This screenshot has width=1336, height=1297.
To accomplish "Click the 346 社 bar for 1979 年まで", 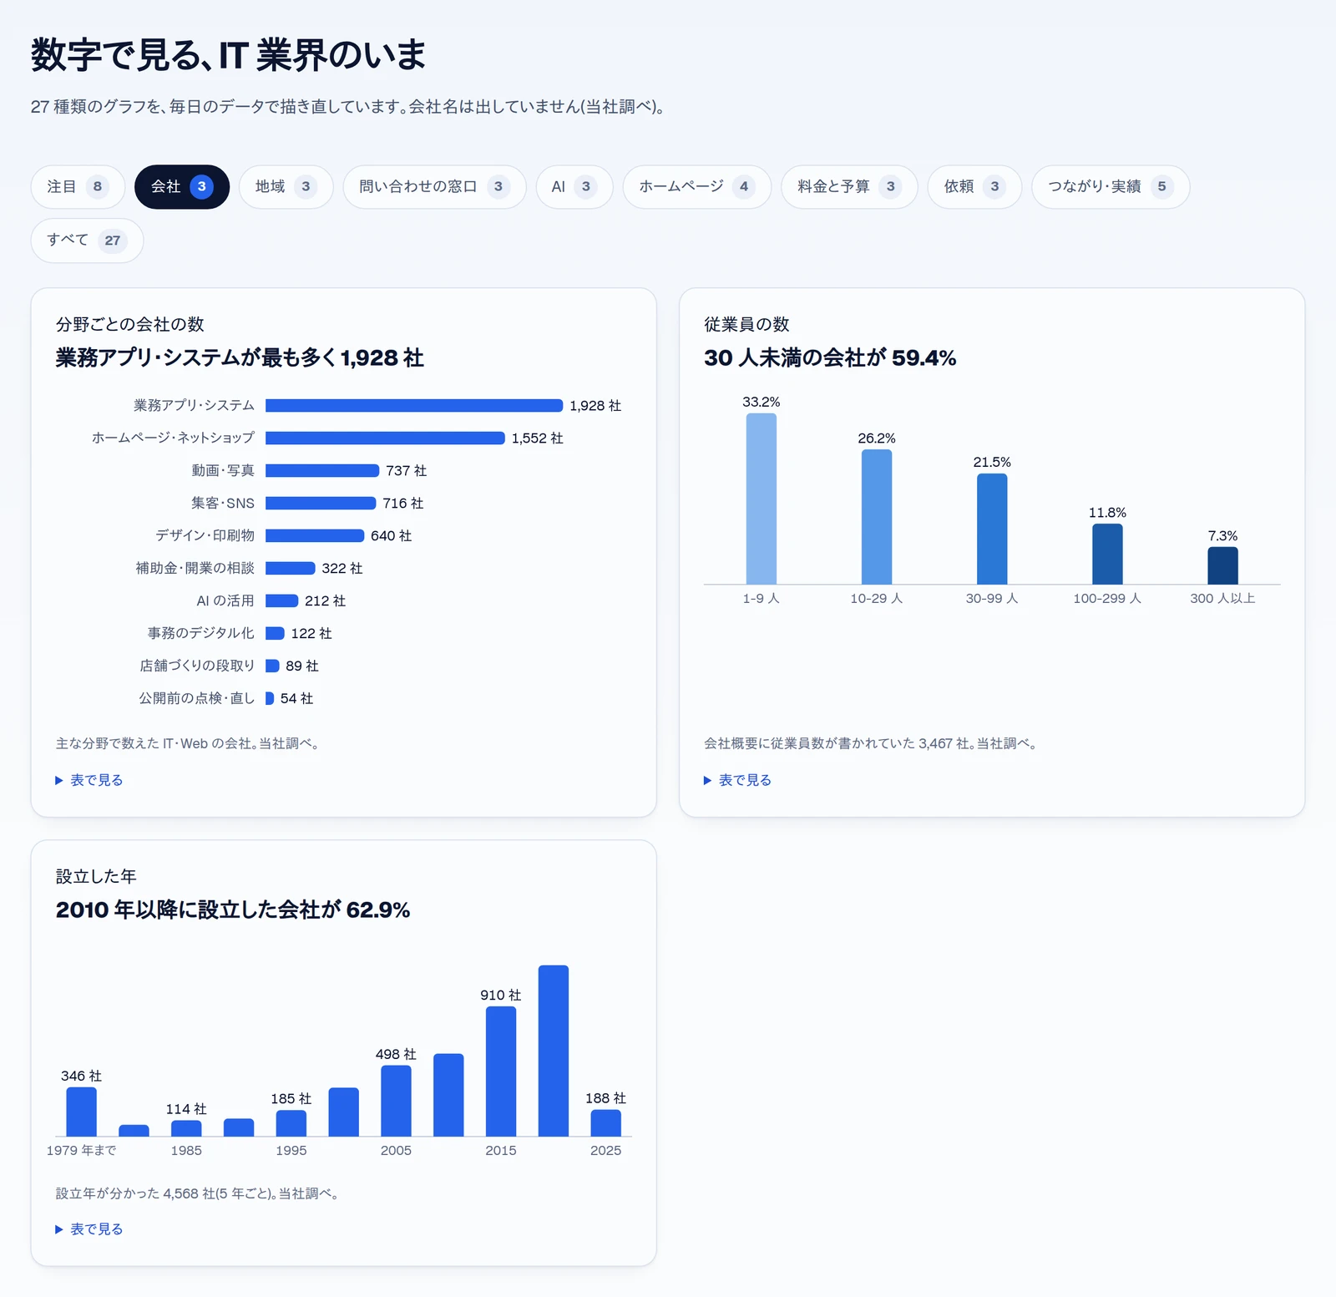I will pyautogui.click(x=81, y=1112).
